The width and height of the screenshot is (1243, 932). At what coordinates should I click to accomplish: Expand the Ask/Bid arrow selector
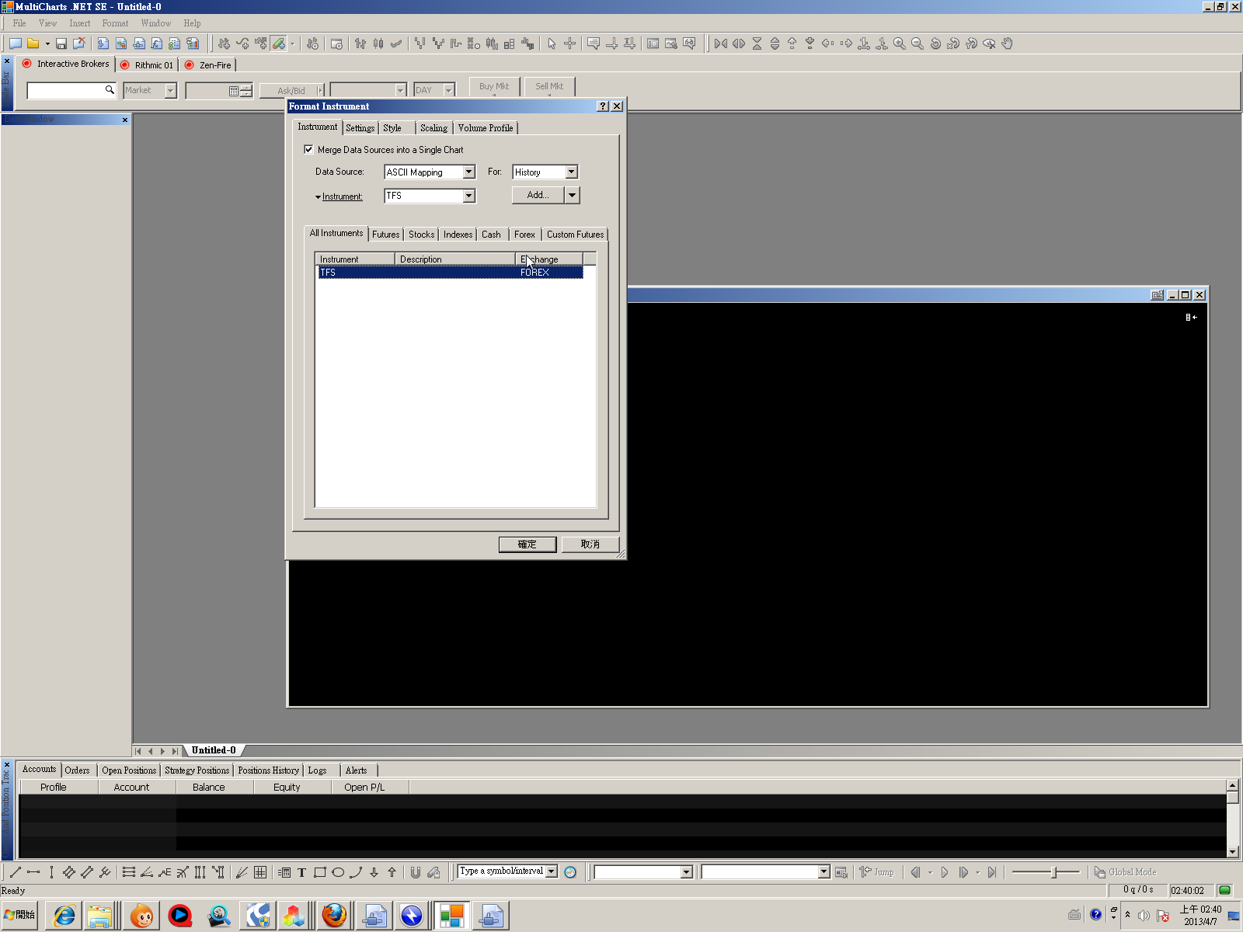(x=320, y=91)
